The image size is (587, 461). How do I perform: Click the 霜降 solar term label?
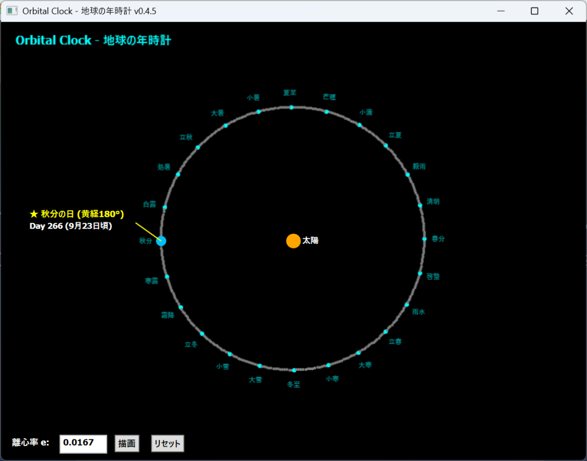pos(168,315)
